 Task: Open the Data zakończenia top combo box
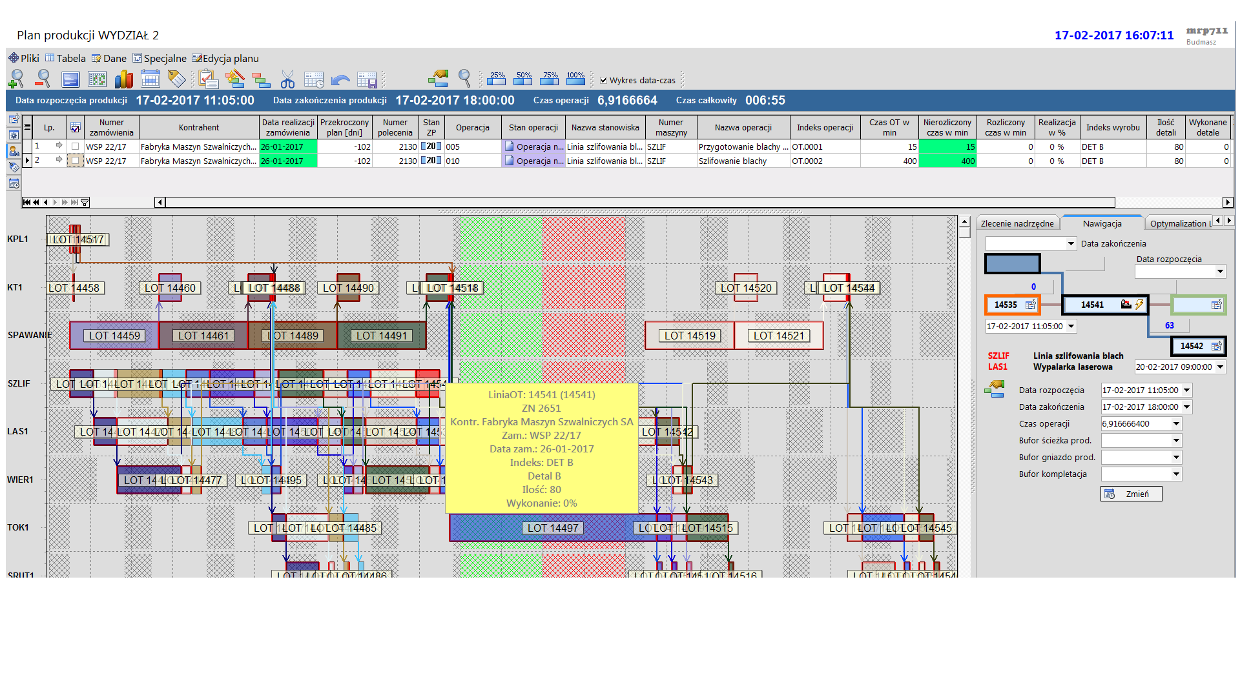(1071, 243)
